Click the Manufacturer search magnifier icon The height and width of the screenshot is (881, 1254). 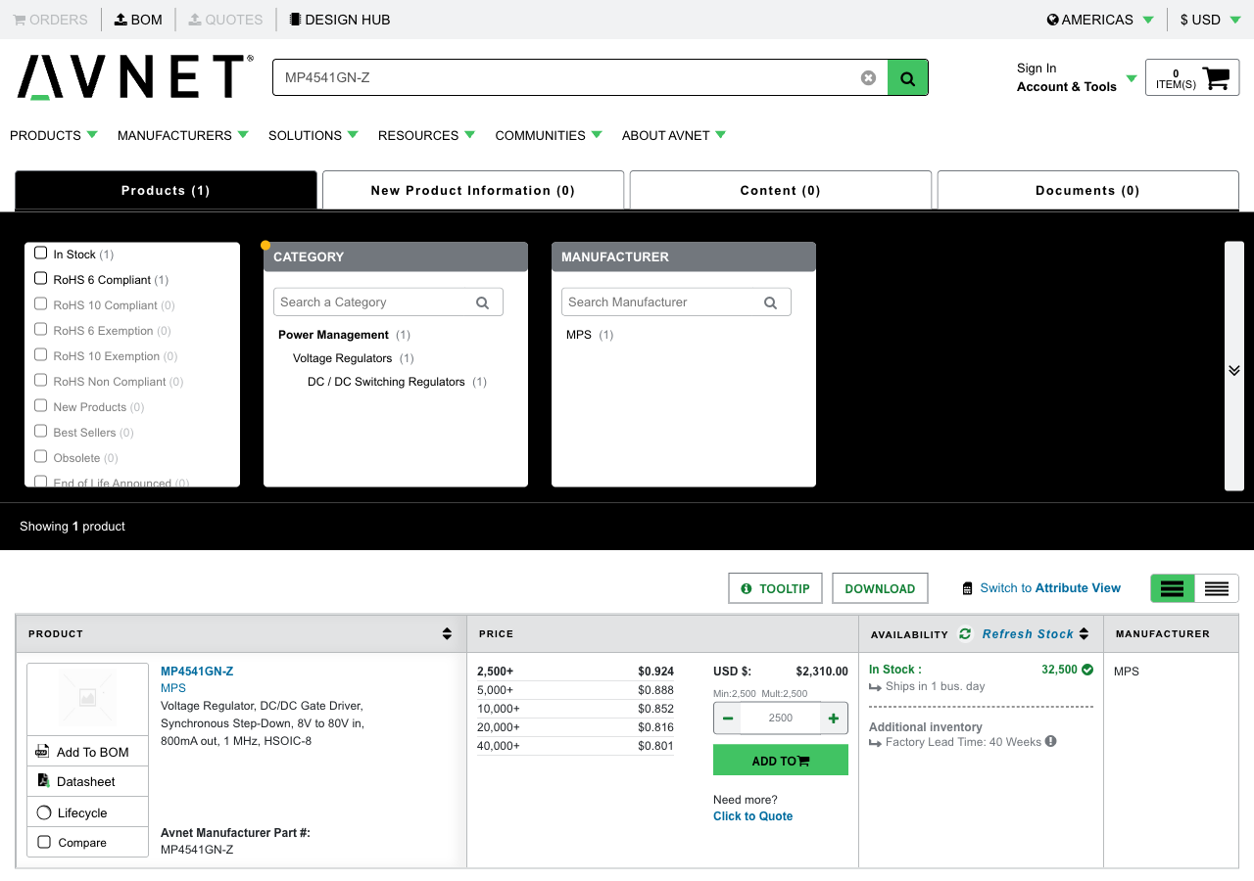[x=770, y=302]
